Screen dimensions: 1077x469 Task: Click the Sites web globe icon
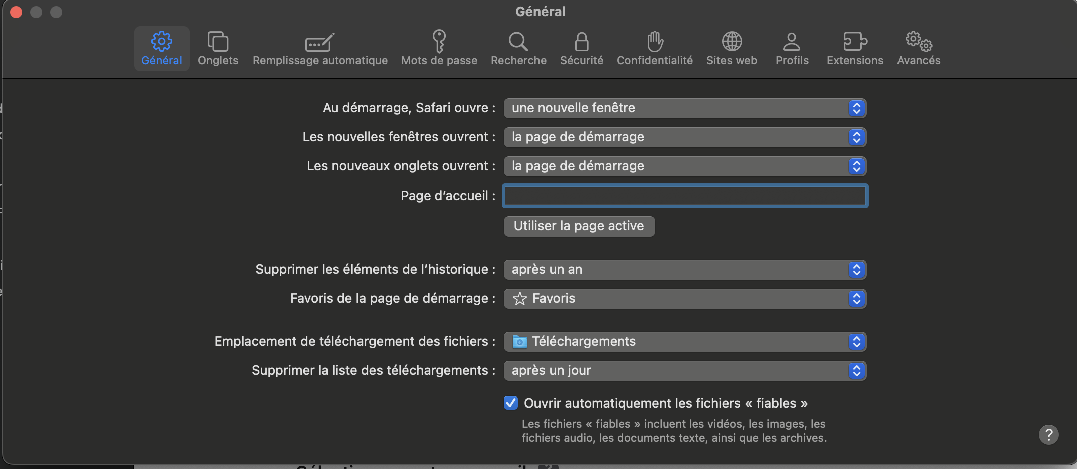coord(732,42)
